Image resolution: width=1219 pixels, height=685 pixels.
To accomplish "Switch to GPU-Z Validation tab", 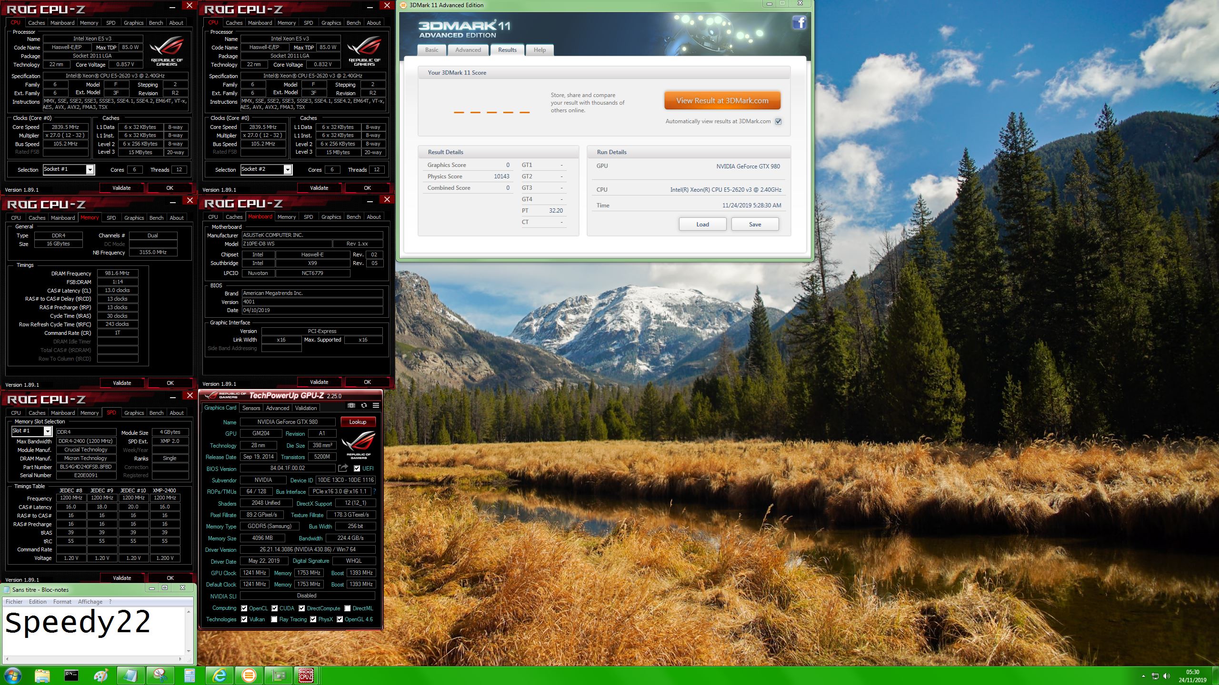I will click(x=306, y=408).
